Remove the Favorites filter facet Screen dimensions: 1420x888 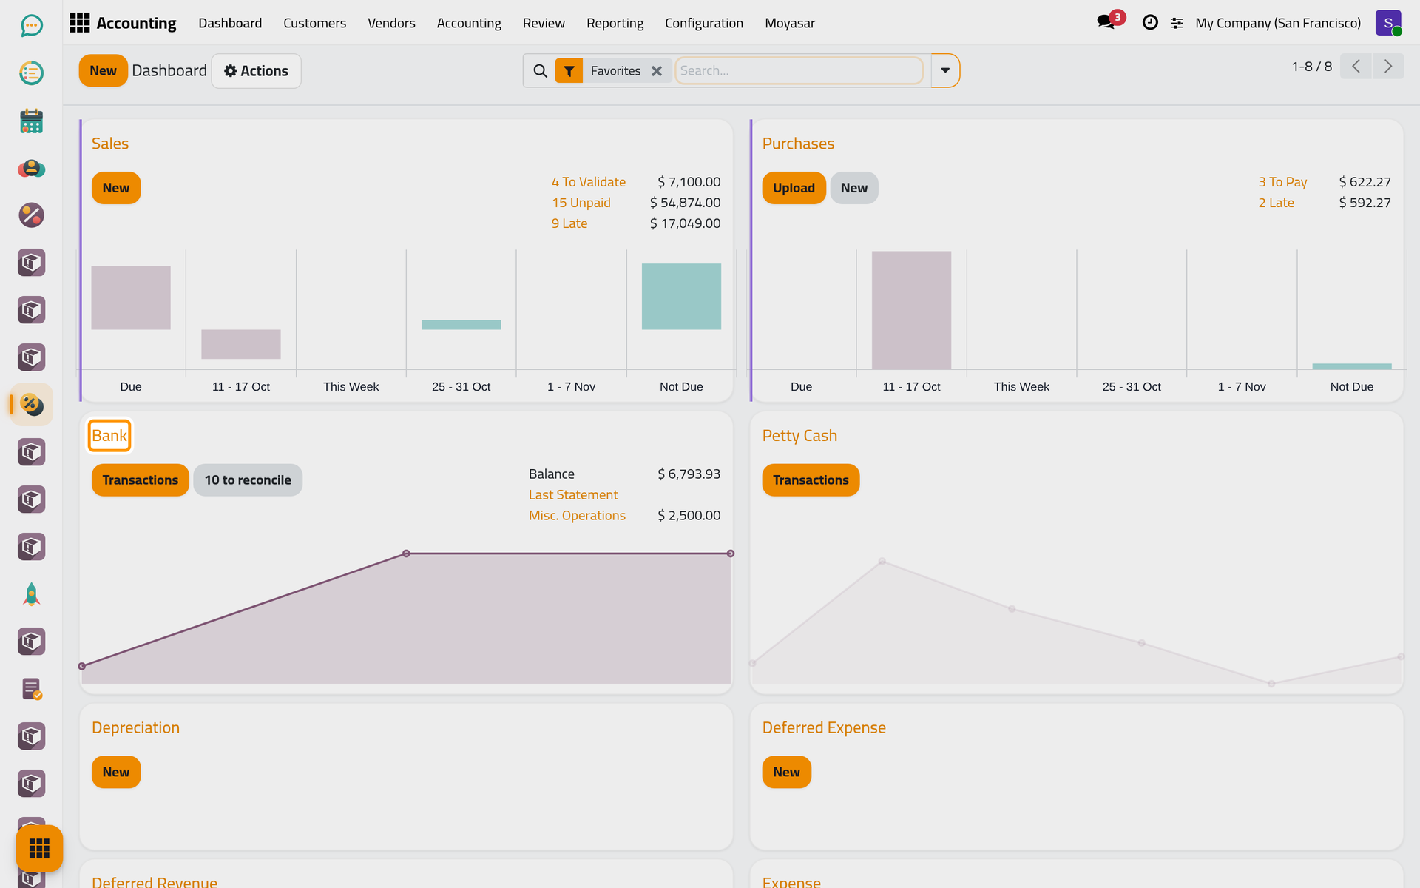(x=657, y=71)
